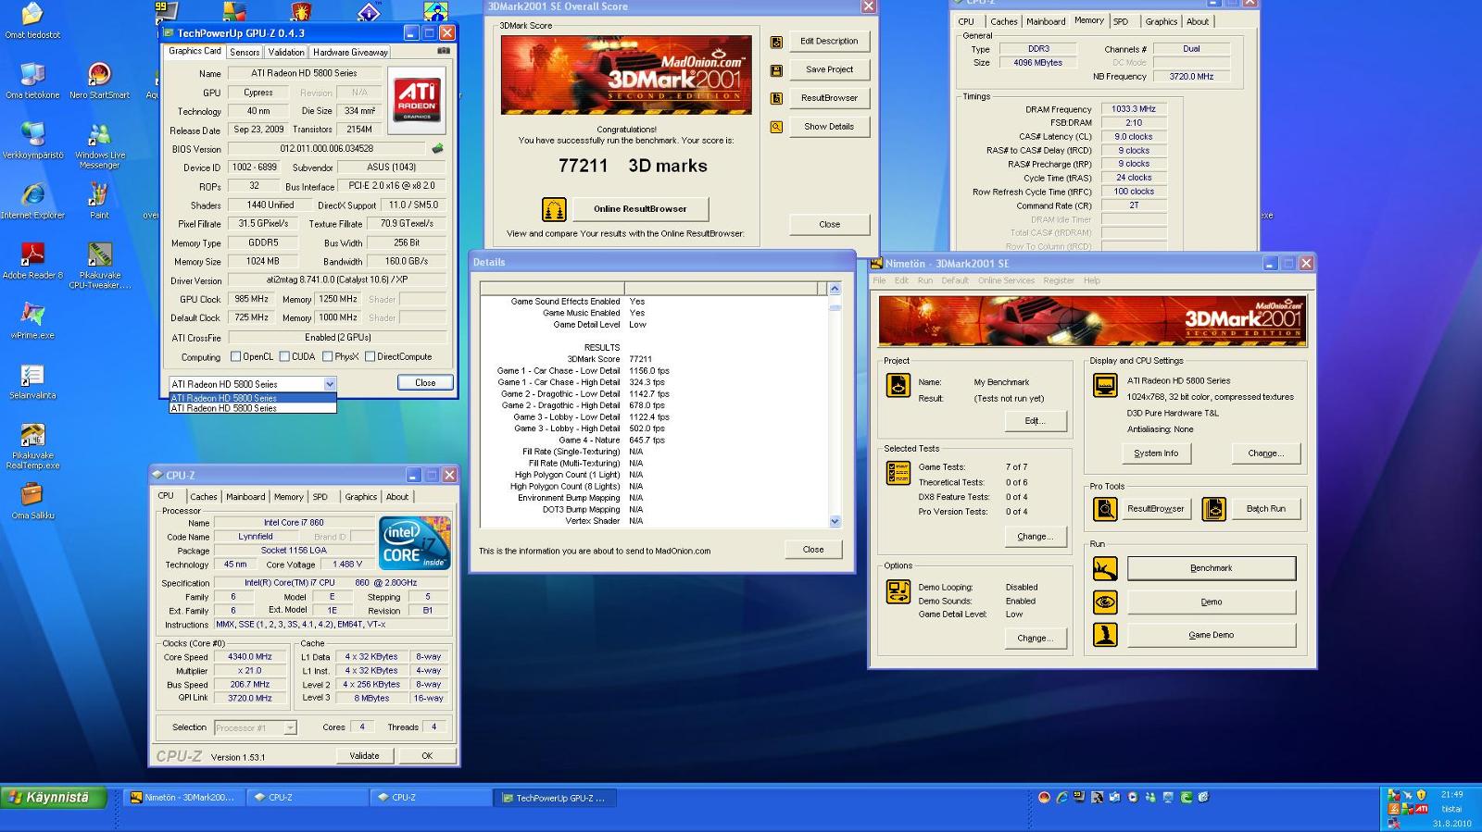Click the ResultBrowser icon in Pro Tools
Image resolution: width=1482 pixels, height=832 pixels.
tap(1105, 508)
